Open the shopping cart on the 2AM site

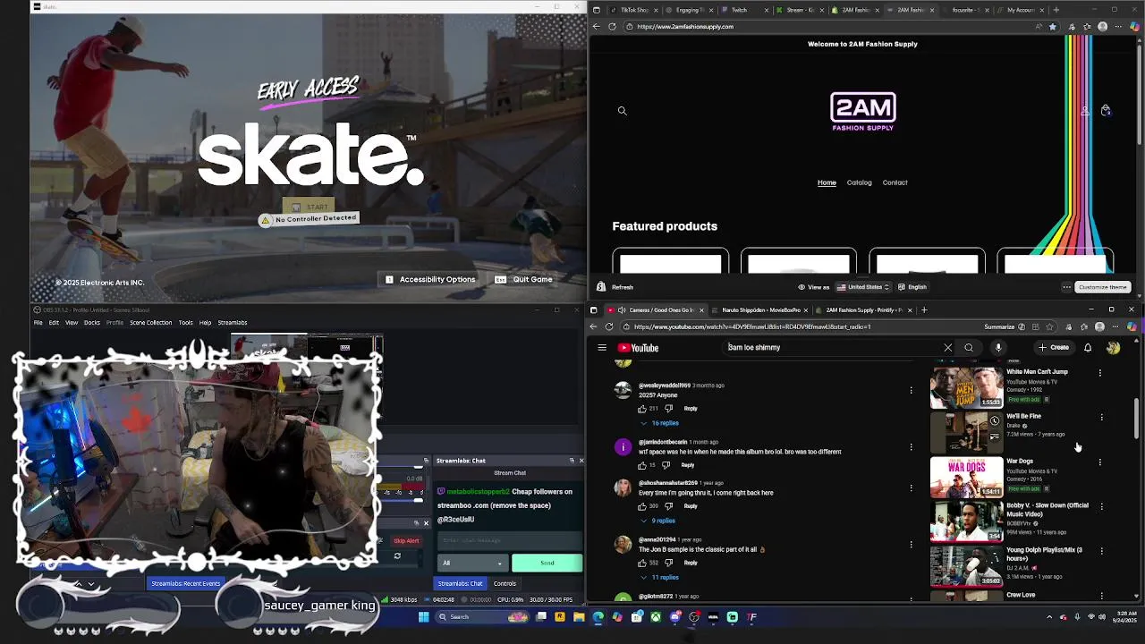pos(1106,110)
